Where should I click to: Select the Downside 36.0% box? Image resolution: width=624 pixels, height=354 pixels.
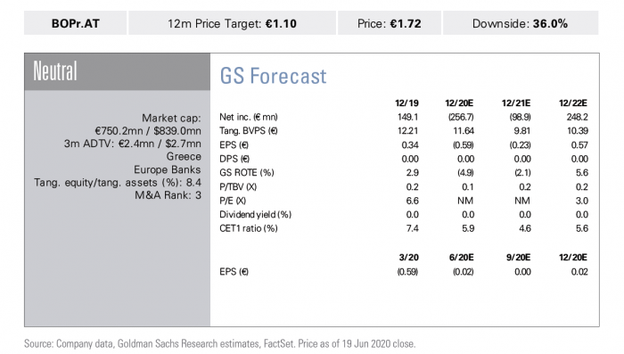pos(521,23)
